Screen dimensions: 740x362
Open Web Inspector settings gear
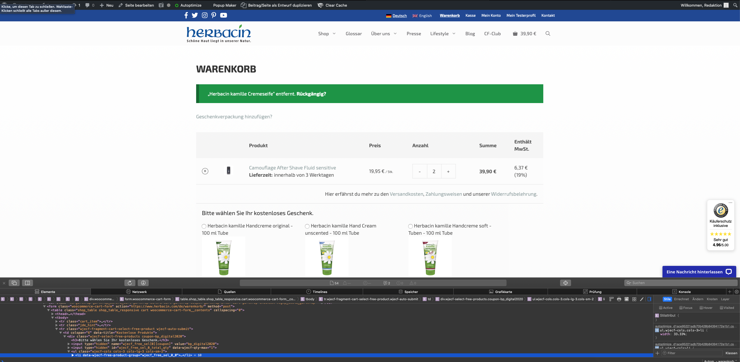737,292
